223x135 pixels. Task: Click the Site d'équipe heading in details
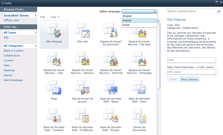176,19
